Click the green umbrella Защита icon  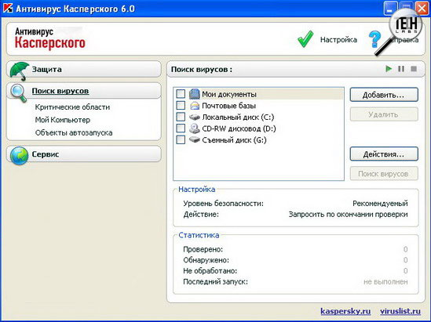(x=20, y=71)
